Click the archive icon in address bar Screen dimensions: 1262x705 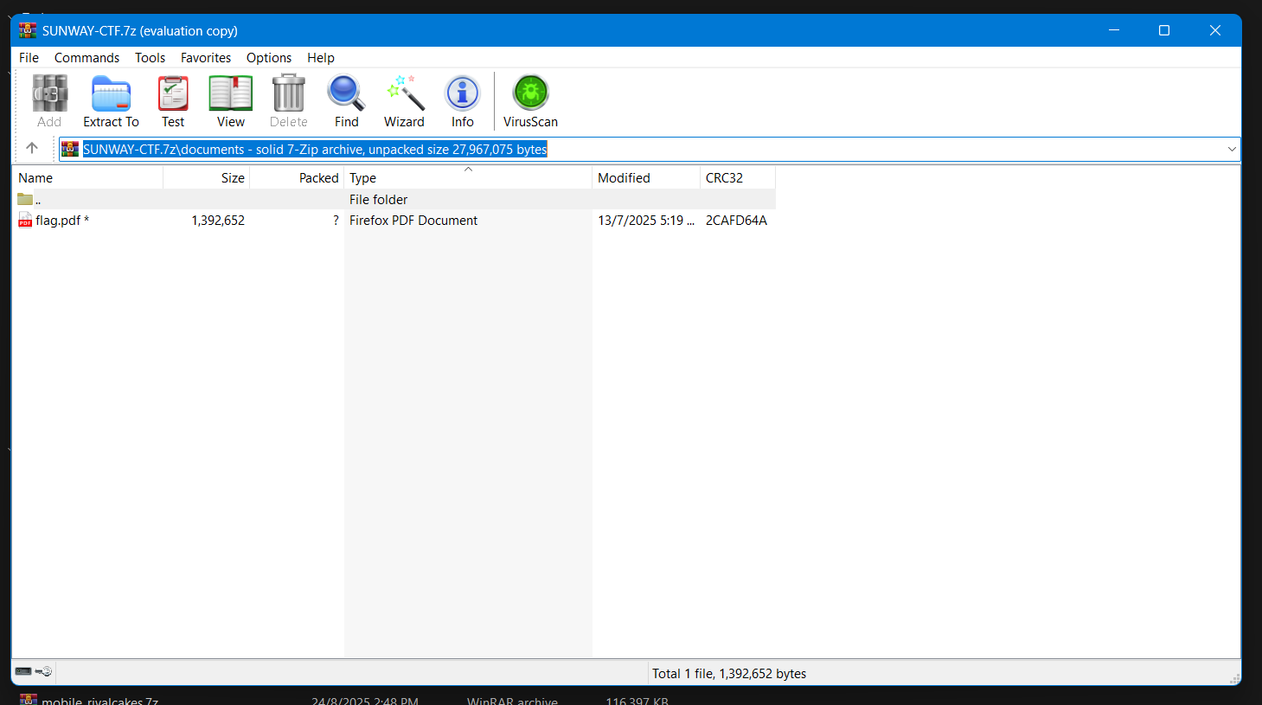70,149
